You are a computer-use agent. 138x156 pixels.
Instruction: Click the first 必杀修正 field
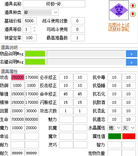pyautogui.click(x=66, y=77)
